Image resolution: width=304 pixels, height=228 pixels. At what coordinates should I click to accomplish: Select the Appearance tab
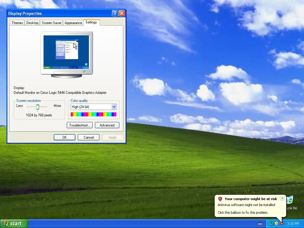pyautogui.click(x=73, y=23)
